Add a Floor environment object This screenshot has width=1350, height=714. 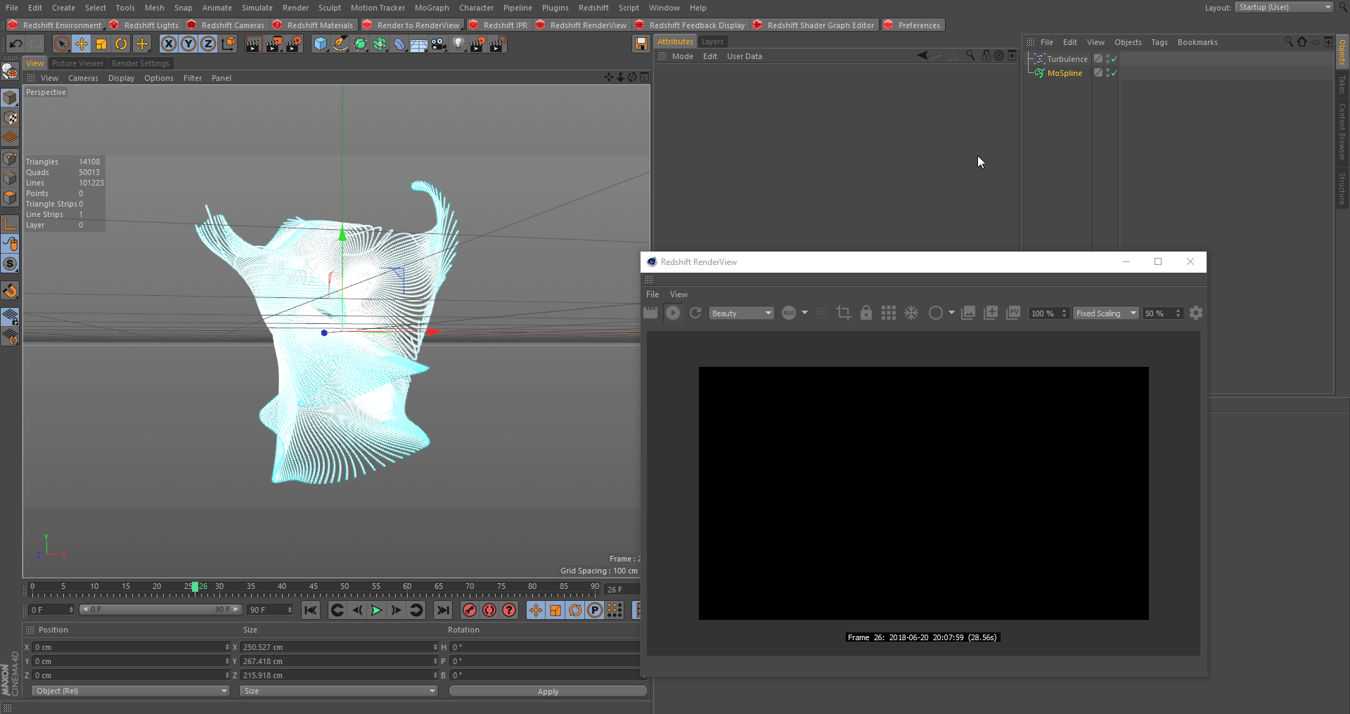coord(419,44)
